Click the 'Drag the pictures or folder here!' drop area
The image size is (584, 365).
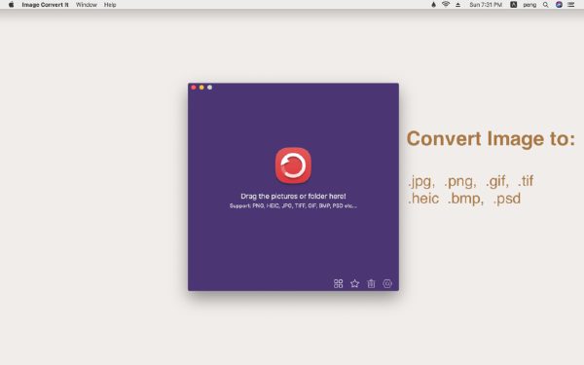[x=293, y=196]
